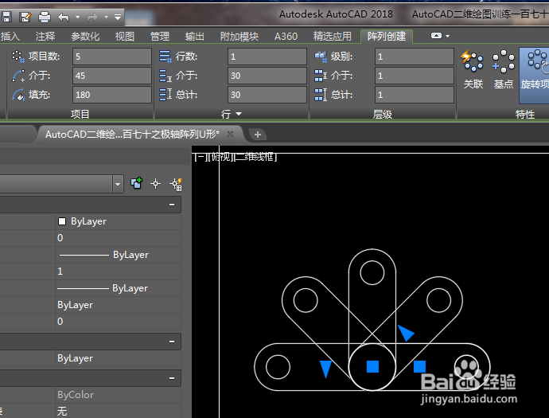Click the ByColor plot style value
This screenshot has height=418, width=549.
(76, 395)
